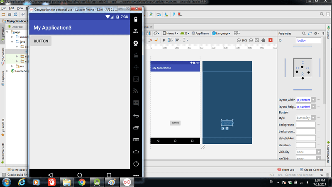Expand the Language selector dropdown
The width and height of the screenshot is (332, 187).
pos(222,33)
